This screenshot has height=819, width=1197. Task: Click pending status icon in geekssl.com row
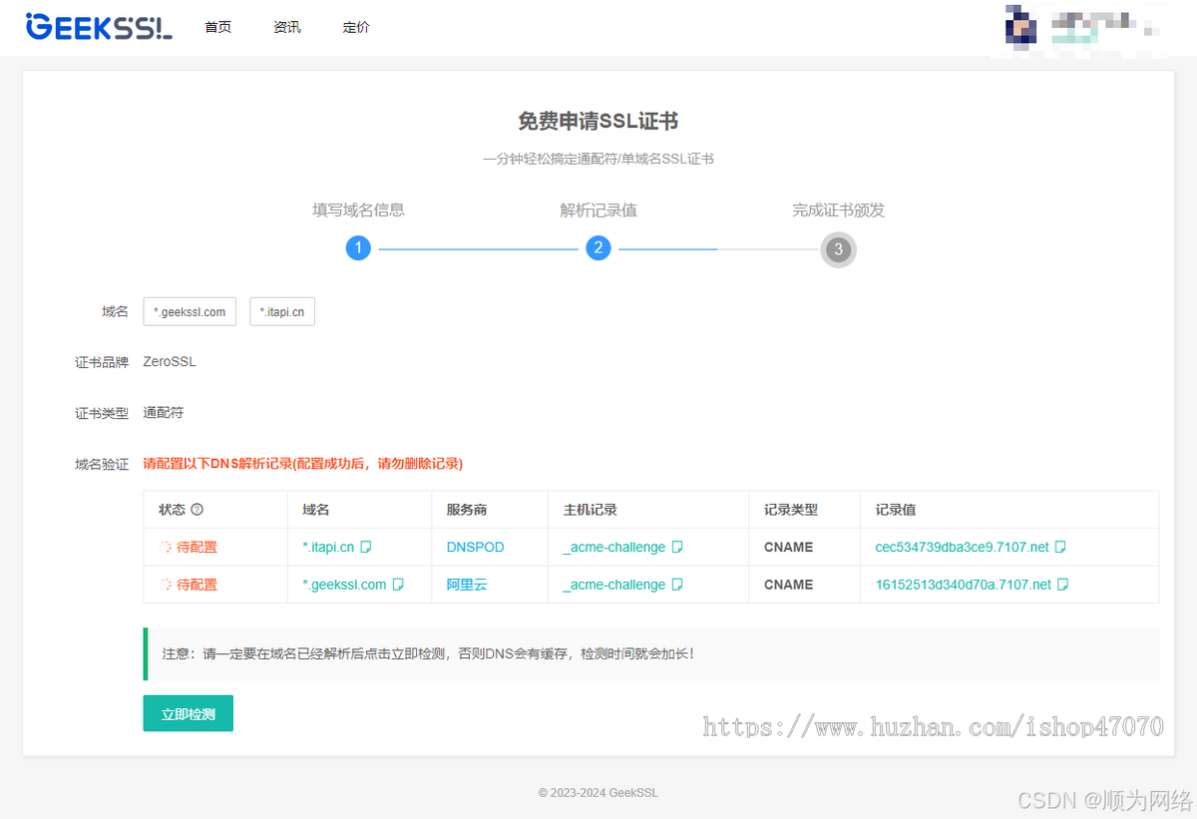point(166,585)
